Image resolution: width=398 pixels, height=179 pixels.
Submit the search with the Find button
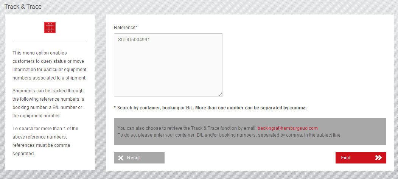[361, 158]
